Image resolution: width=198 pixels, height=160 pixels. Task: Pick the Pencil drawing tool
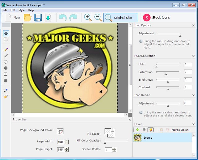click(6, 49)
